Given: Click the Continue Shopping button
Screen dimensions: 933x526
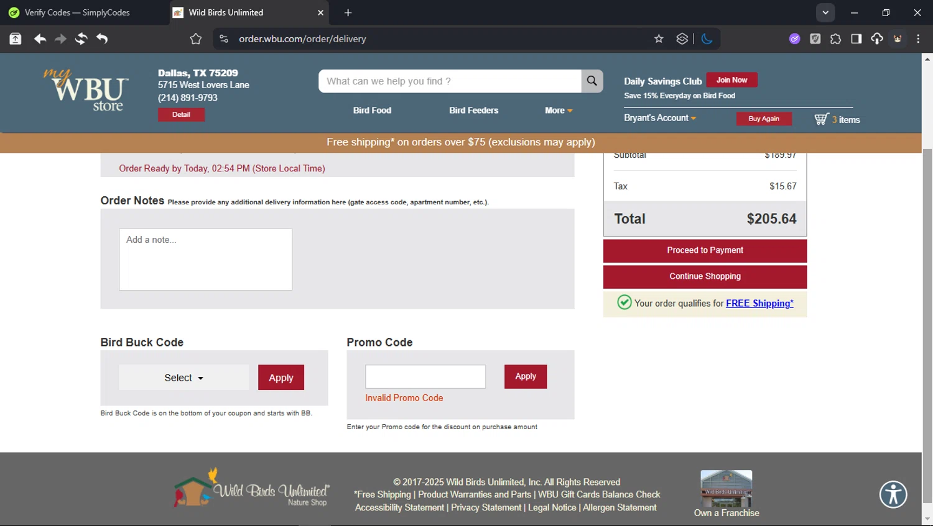Looking at the screenshot, I should tap(705, 276).
